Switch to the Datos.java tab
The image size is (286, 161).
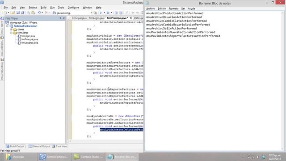click(138, 18)
